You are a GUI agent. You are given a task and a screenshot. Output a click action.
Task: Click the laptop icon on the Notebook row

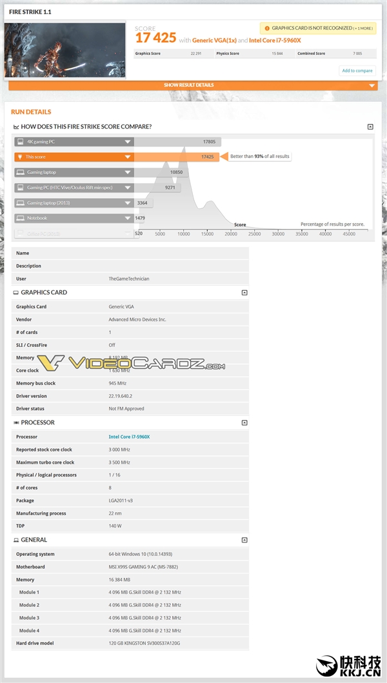(x=20, y=218)
